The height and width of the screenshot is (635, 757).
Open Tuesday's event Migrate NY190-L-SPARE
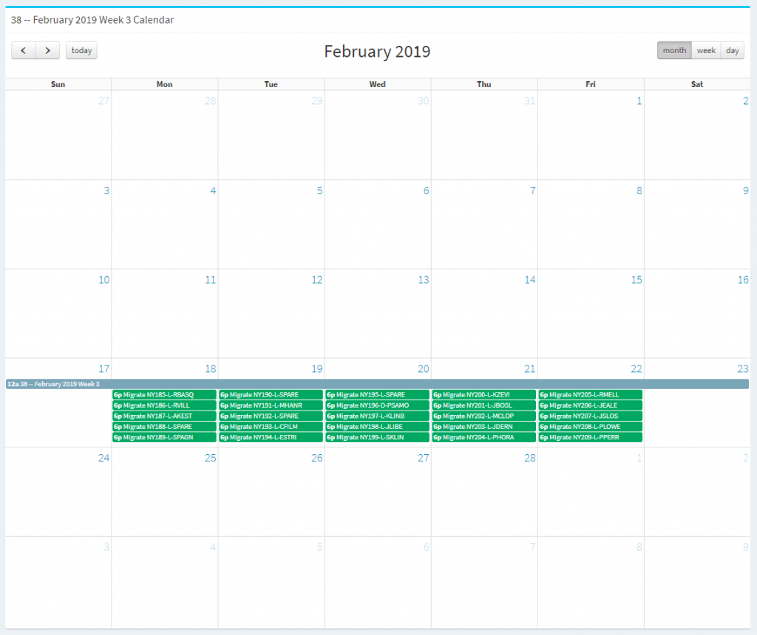[271, 394]
